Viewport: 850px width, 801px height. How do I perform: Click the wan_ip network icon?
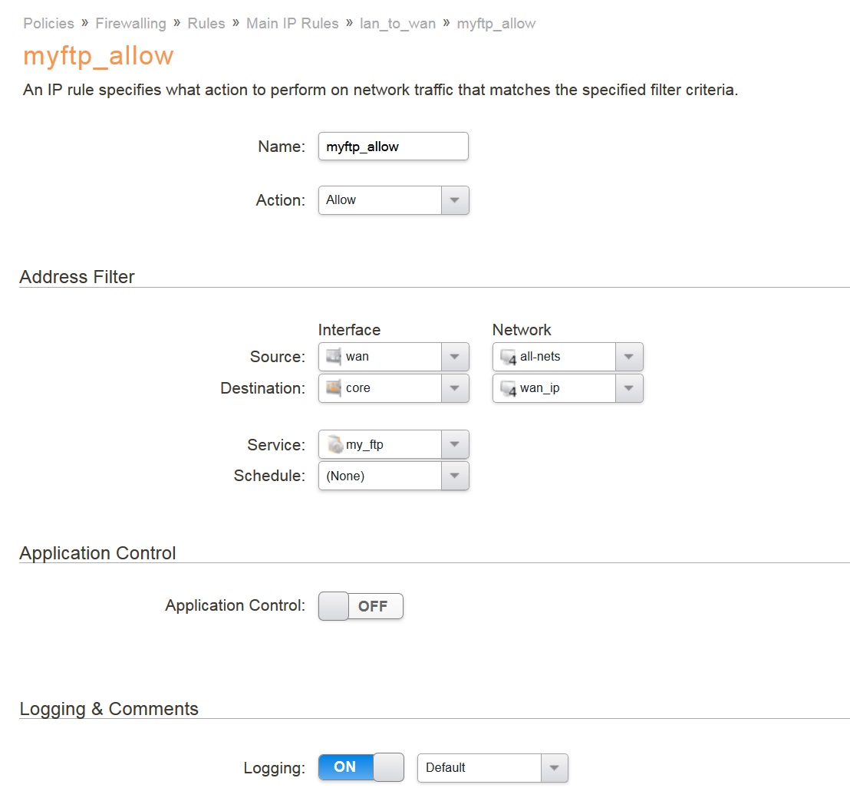point(508,388)
